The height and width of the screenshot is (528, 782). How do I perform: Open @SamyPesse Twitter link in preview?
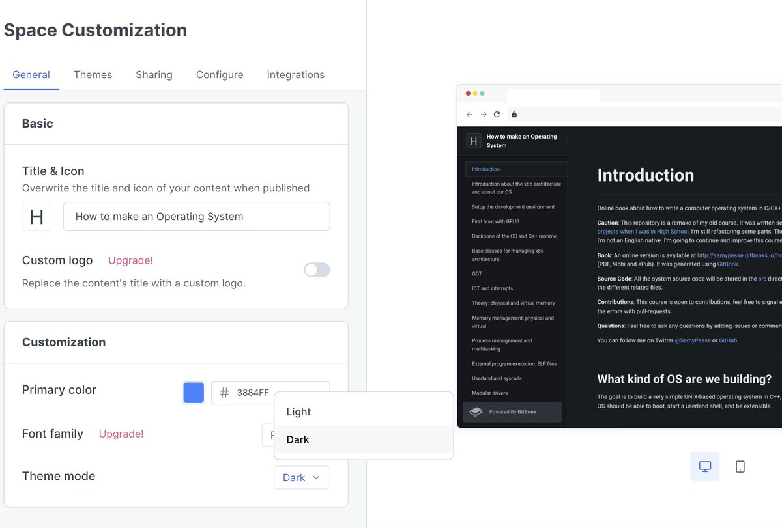[x=692, y=340]
